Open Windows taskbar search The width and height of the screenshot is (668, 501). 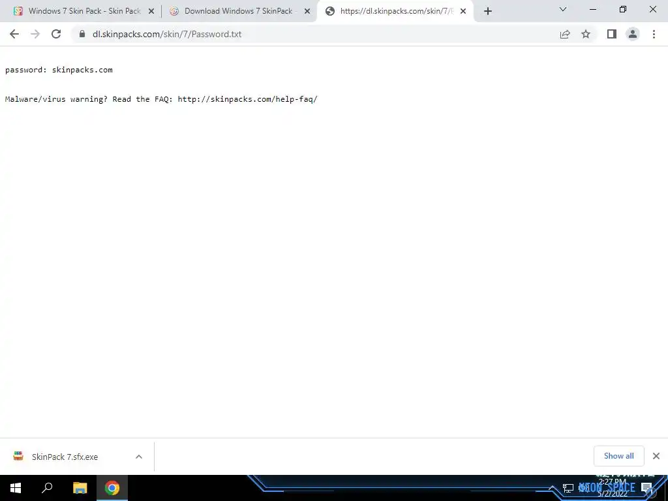[47, 488]
